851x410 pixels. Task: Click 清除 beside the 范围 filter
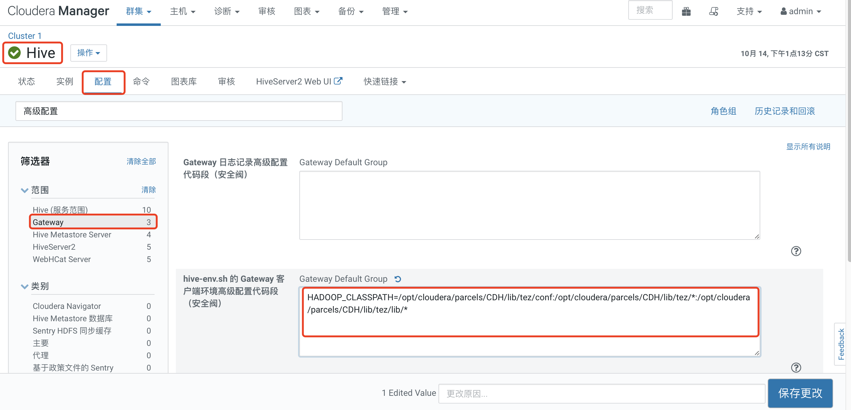pyautogui.click(x=149, y=190)
